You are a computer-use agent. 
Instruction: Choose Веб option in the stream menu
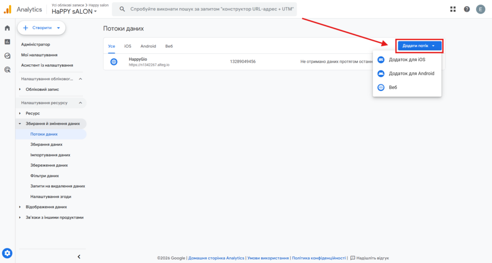pyautogui.click(x=393, y=88)
